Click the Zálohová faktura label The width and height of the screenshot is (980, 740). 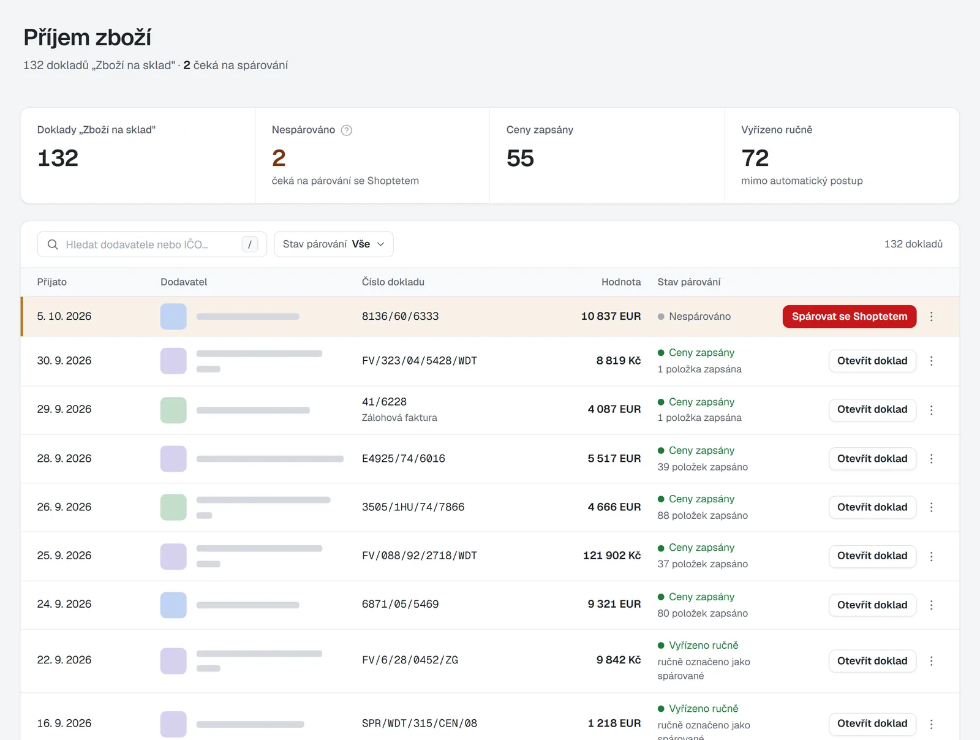pyautogui.click(x=399, y=418)
